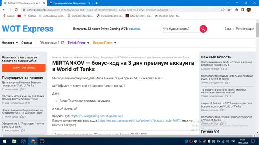Open the Путешествия по За... bookmark
The height and width of the screenshot is (145, 259).
(x=110, y=16)
